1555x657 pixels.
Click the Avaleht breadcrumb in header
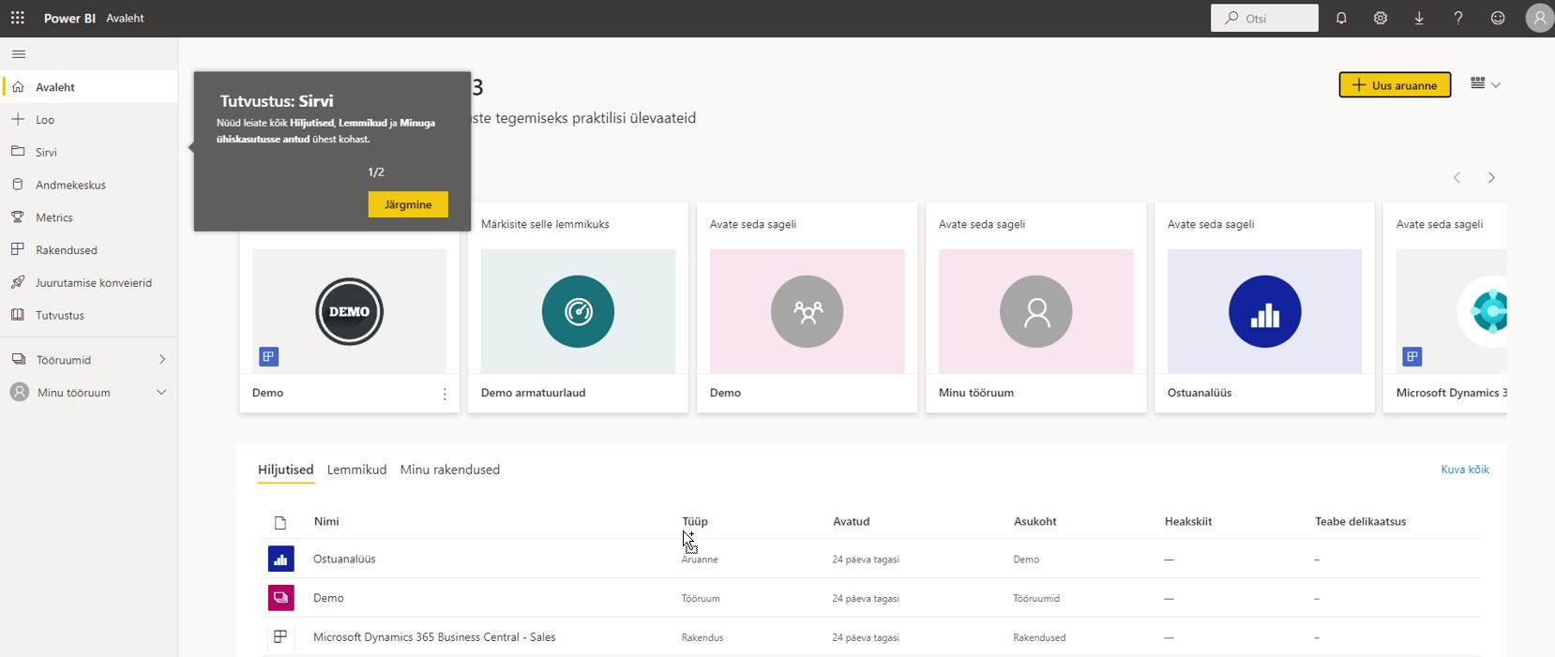tap(125, 18)
